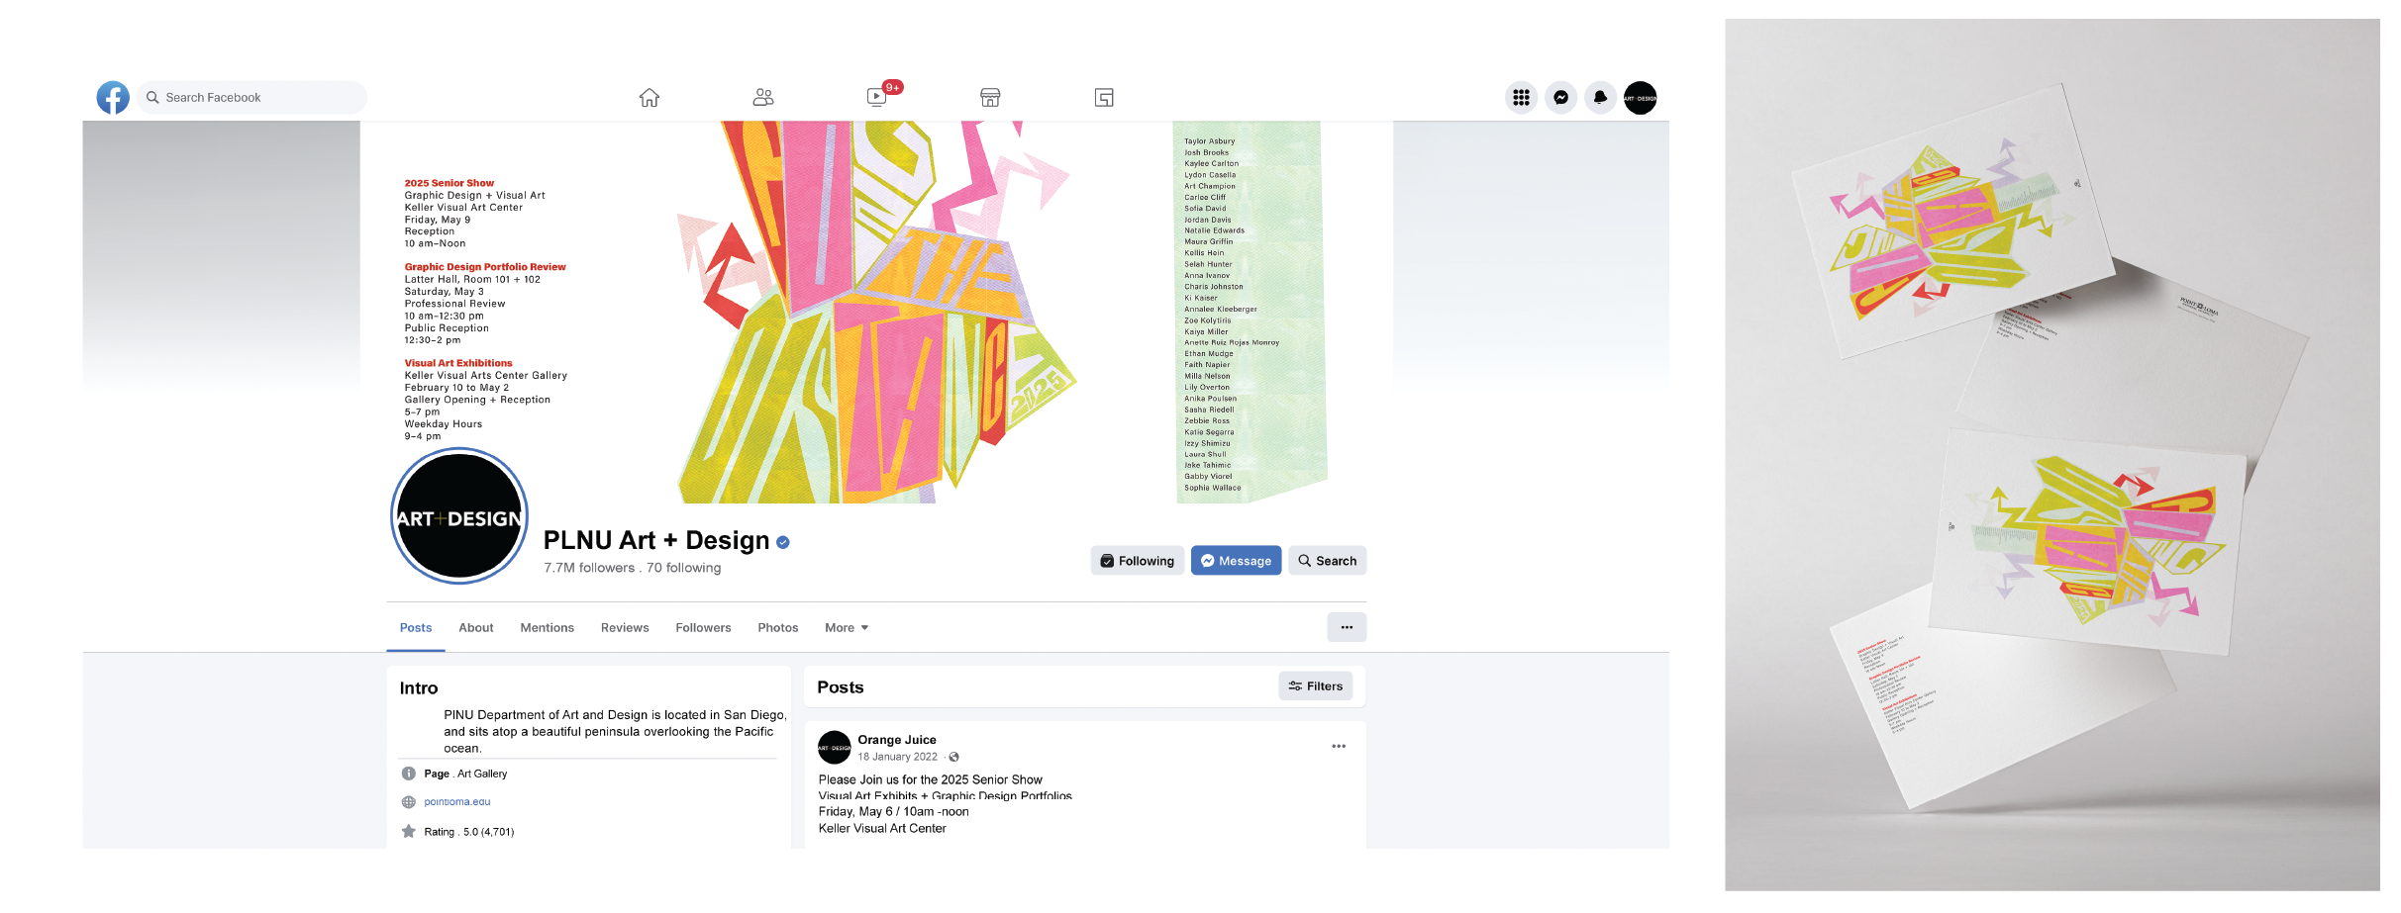The width and height of the screenshot is (2401, 913).
Task: Open the Marketplace storefront icon
Action: click(x=990, y=97)
